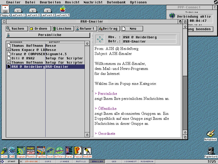The height and width of the screenshot is (164, 218).
Task: Open the Nachricht menu
Action: click(93, 2)
